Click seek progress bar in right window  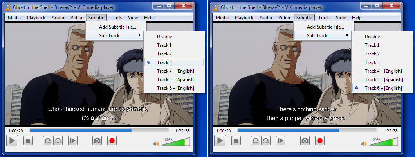click(x=307, y=130)
